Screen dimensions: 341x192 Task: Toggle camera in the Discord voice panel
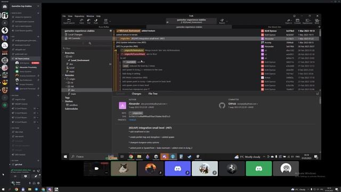coord(15,176)
